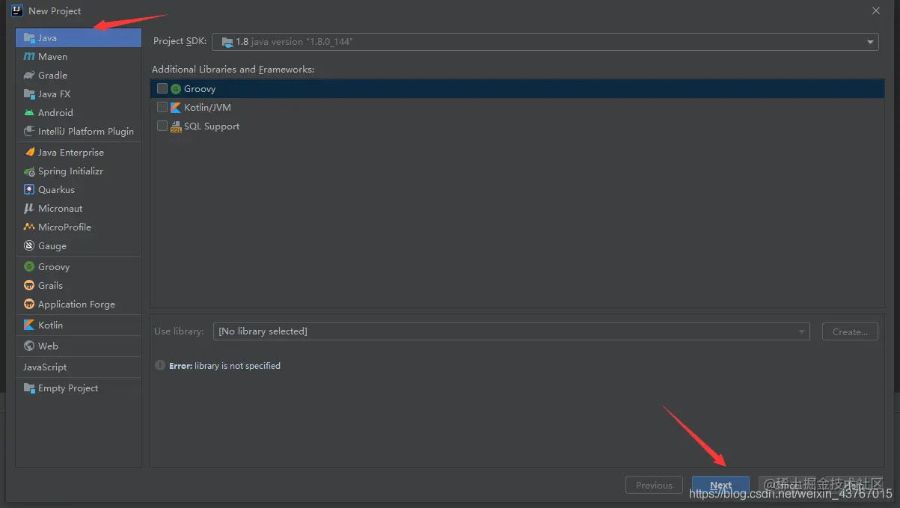Click the Next button
This screenshot has height=508, width=900.
click(720, 485)
